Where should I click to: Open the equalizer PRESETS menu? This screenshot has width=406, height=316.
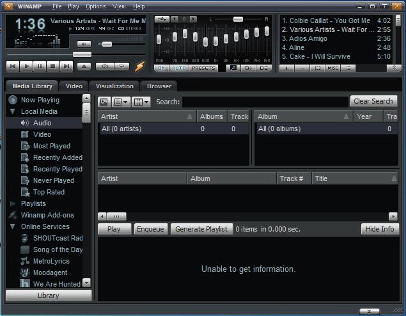(203, 68)
